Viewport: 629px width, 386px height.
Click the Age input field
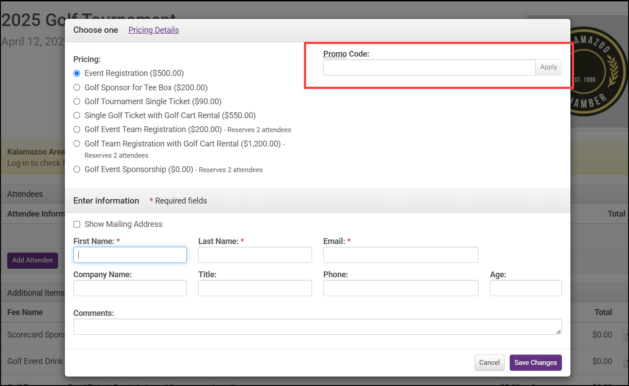pos(525,288)
